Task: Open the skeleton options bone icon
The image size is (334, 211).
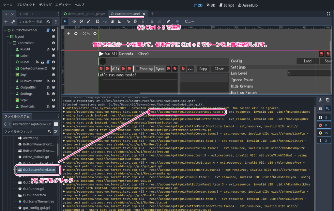Action: [x=168, y=21]
